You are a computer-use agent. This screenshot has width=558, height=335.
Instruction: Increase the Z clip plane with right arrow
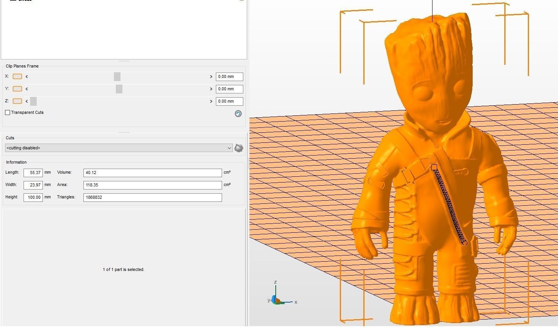pos(211,101)
